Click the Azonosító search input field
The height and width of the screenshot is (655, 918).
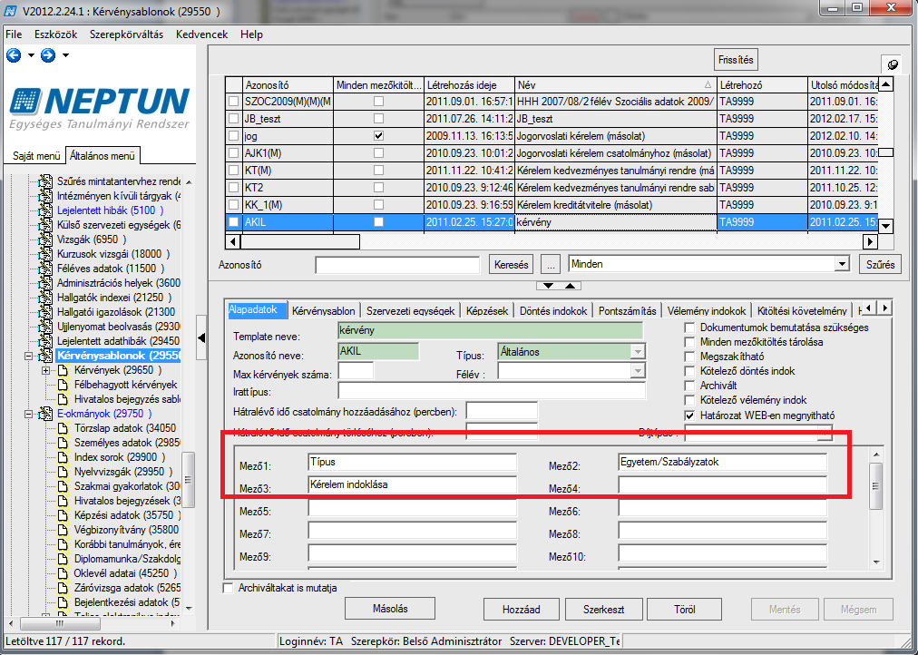(397, 265)
